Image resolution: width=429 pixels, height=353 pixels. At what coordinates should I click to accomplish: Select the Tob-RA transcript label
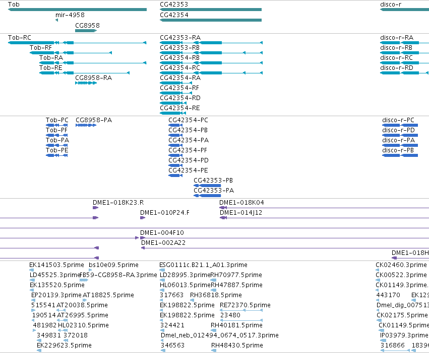click(x=51, y=58)
